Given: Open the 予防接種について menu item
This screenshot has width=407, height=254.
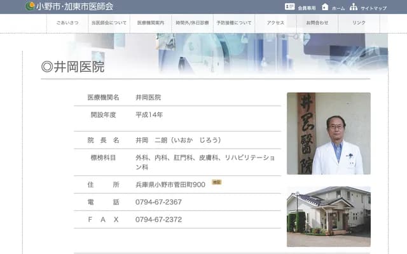Looking at the screenshot, I should point(234,23).
